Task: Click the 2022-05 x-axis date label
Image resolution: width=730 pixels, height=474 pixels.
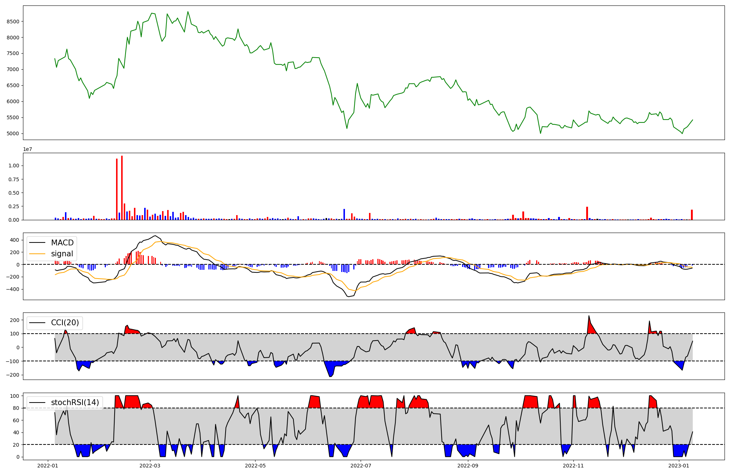Action: (255, 466)
